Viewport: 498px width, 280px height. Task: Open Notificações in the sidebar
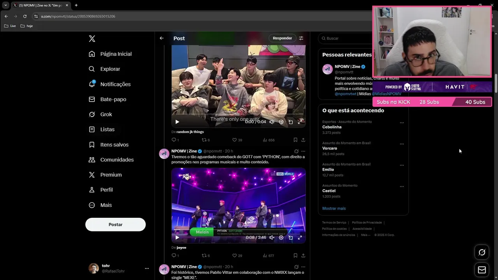[x=110, y=84]
